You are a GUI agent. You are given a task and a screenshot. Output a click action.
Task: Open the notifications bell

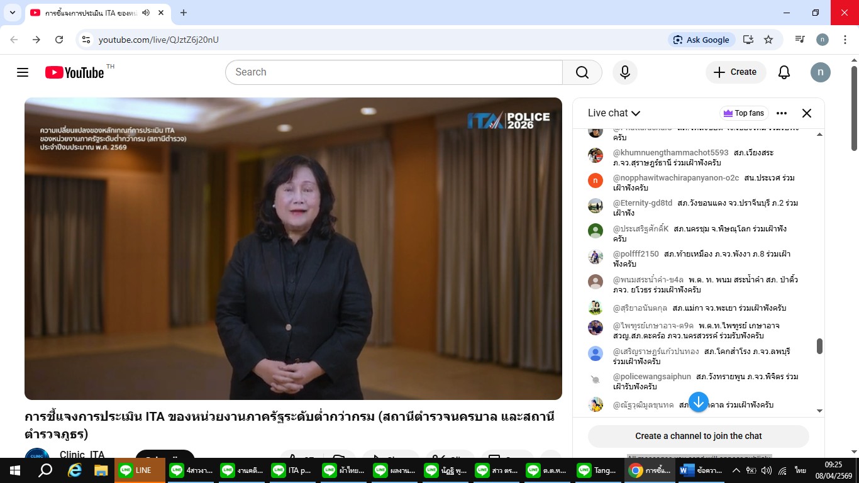click(x=784, y=72)
